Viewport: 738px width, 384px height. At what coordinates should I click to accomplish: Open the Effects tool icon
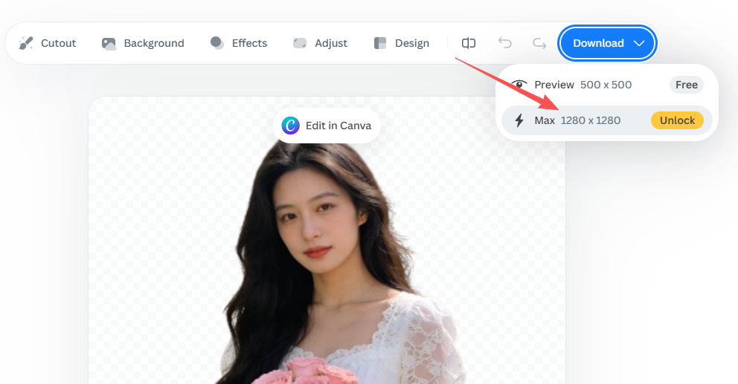pos(217,43)
